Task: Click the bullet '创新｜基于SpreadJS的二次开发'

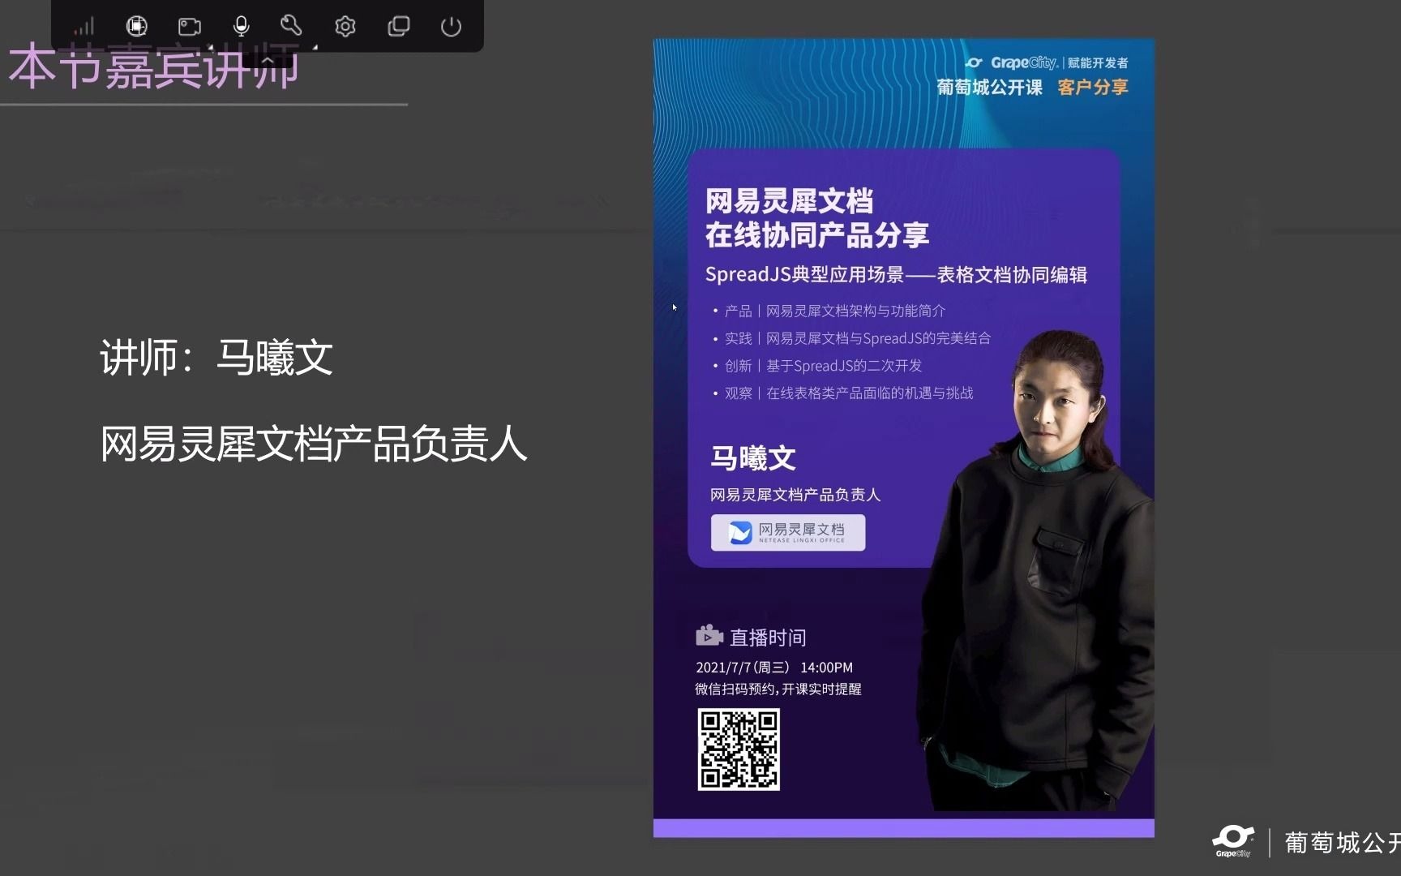Action: [823, 366]
